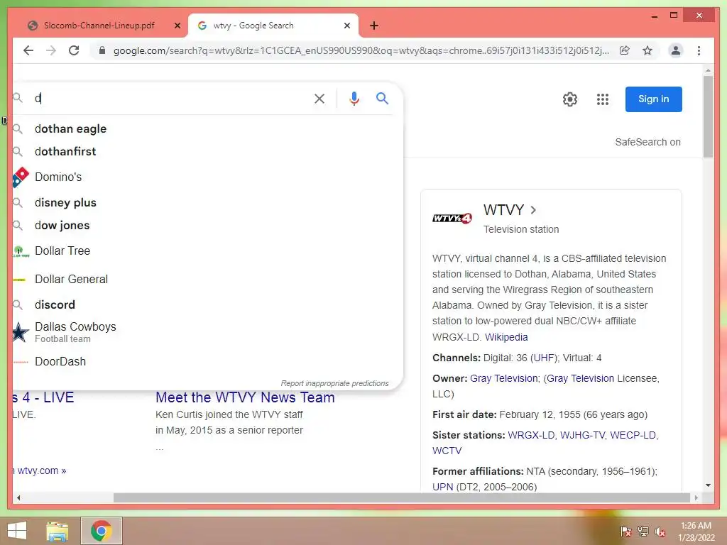Click the Dallas Cowboys star icon
This screenshot has height=545, width=727.
pos(20,332)
